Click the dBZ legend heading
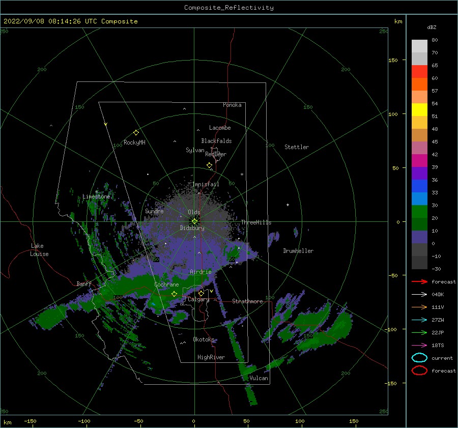 tap(432, 27)
